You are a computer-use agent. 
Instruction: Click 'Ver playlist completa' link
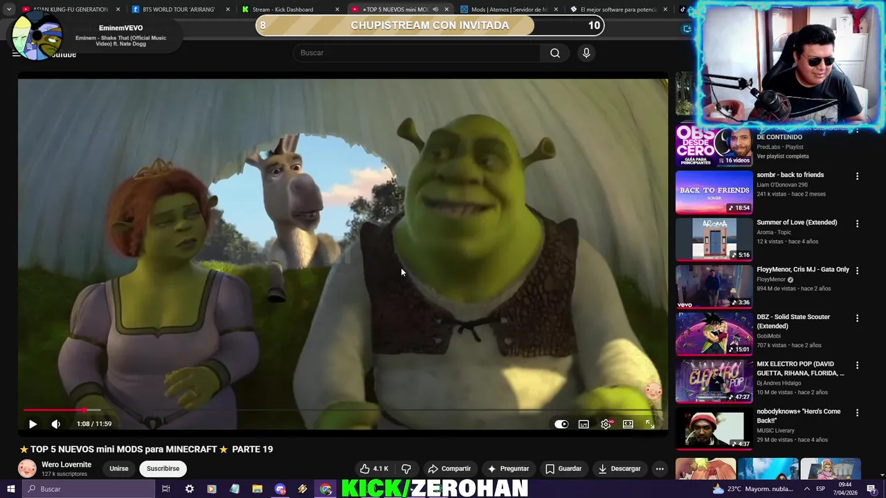click(782, 156)
